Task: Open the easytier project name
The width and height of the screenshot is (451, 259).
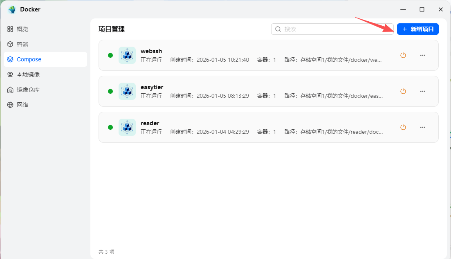Action: point(152,87)
